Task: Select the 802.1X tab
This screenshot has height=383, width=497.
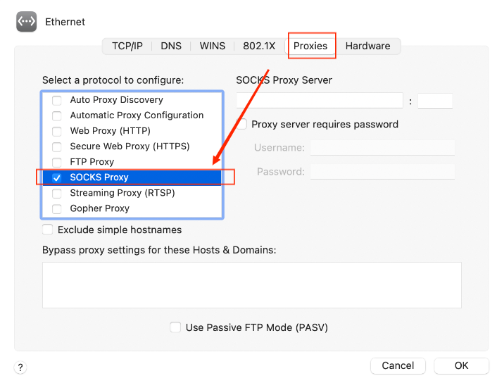Action: click(258, 46)
